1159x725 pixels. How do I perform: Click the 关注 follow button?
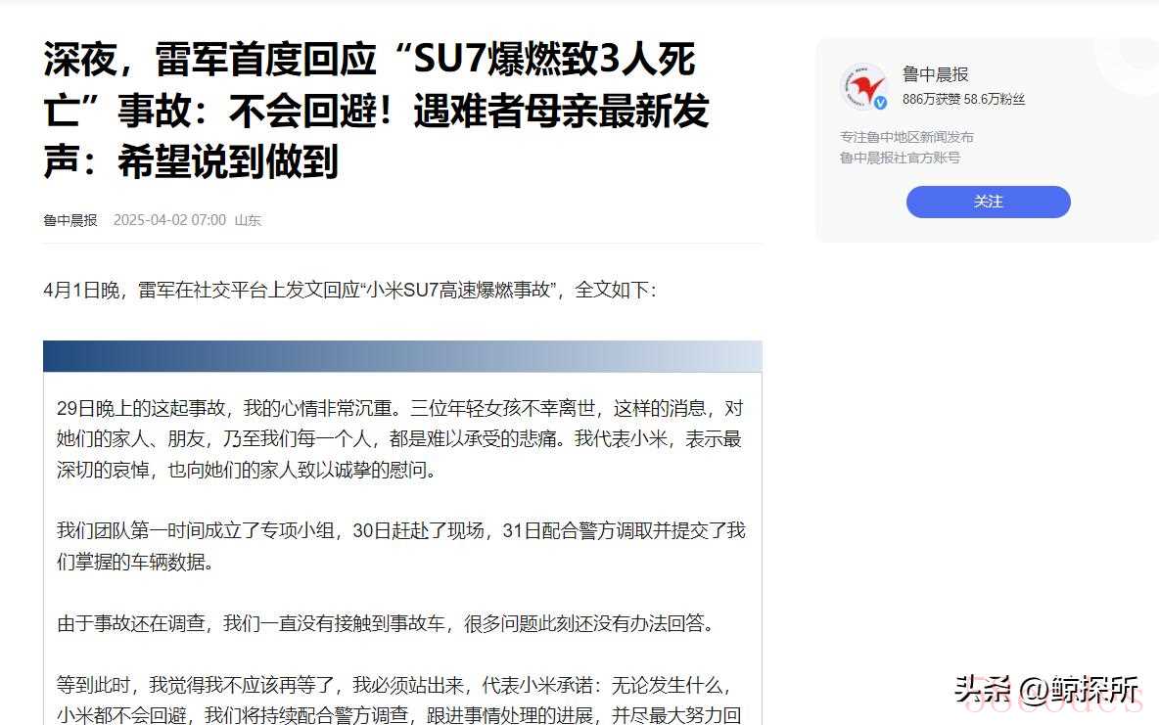point(989,202)
